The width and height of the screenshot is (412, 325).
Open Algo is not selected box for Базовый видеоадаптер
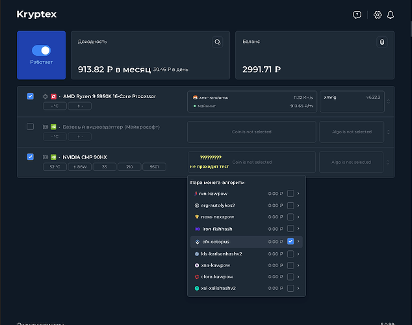point(352,132)
